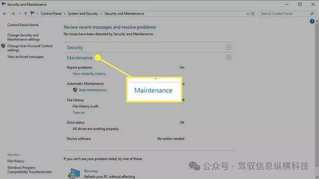Click the Stop maintenance link
This screenshot has width=319, height=179.
point(92,90)
